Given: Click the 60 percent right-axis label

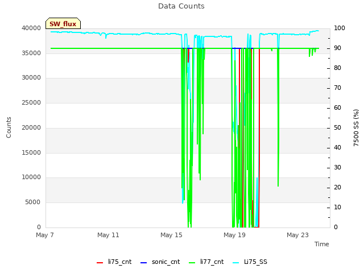Looking at the screenshot, I should point(337,108).
